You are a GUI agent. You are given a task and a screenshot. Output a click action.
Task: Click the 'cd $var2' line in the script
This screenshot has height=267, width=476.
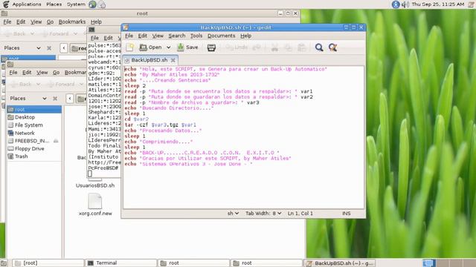coord(136,119)
